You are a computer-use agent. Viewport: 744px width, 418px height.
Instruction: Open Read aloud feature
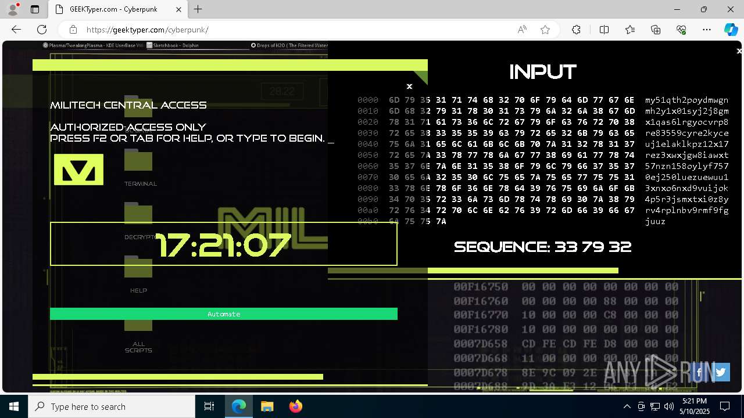tap(522, 30)
